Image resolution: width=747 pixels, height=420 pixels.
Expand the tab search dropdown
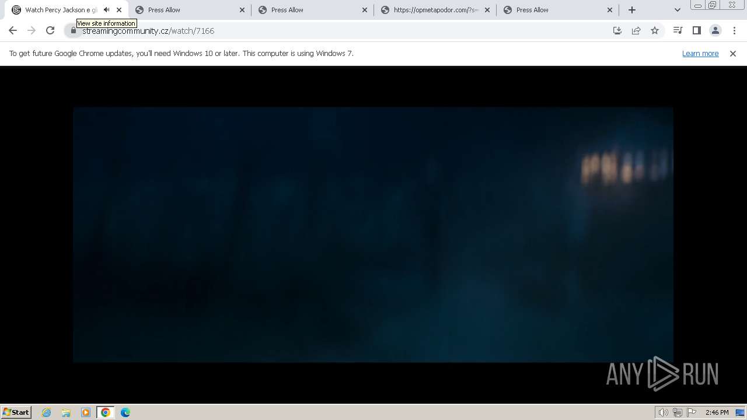click(x=677, y=10)
